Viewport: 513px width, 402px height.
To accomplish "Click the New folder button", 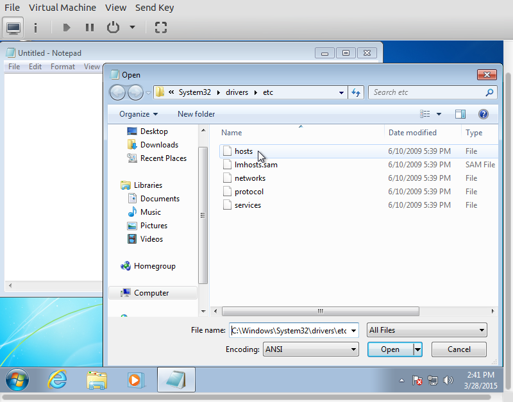I will [196, 114].
